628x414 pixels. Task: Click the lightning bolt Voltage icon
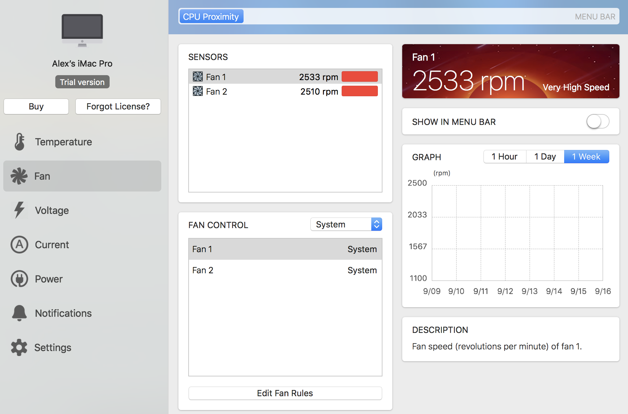point(19,210)
